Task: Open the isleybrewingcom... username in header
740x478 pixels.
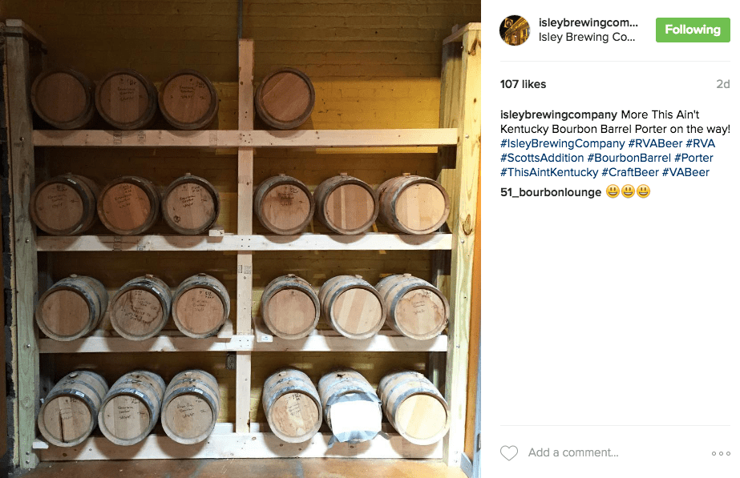Action: [x=588, y=22]
